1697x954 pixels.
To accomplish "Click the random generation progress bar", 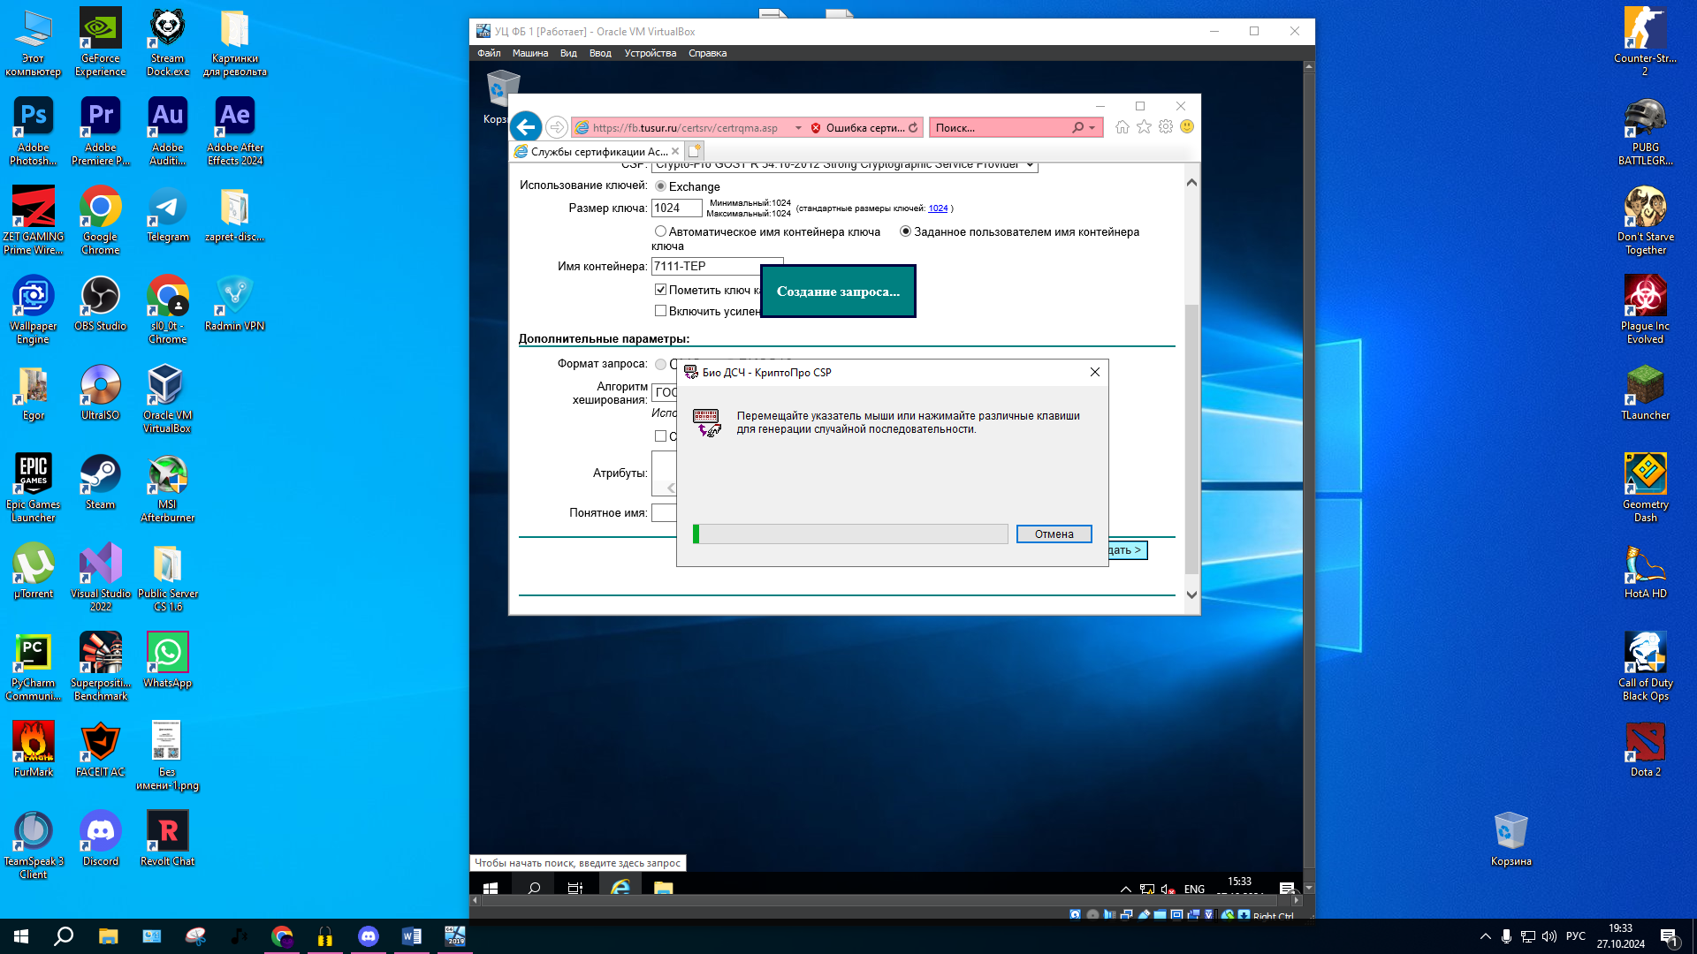I will tap(850, 534).
